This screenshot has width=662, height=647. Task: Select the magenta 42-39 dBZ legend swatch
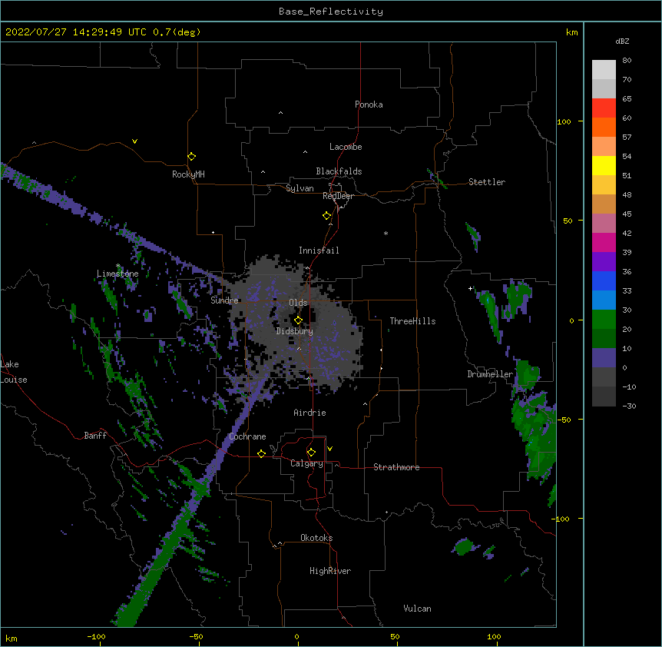click(x=604, y=242)
